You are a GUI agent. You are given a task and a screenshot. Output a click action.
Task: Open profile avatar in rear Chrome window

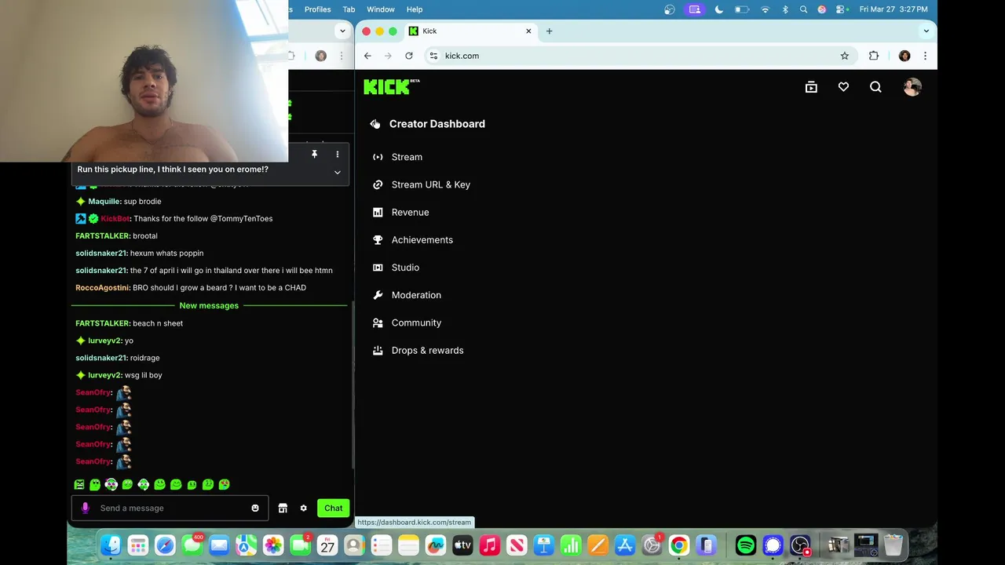pos(320,56)
